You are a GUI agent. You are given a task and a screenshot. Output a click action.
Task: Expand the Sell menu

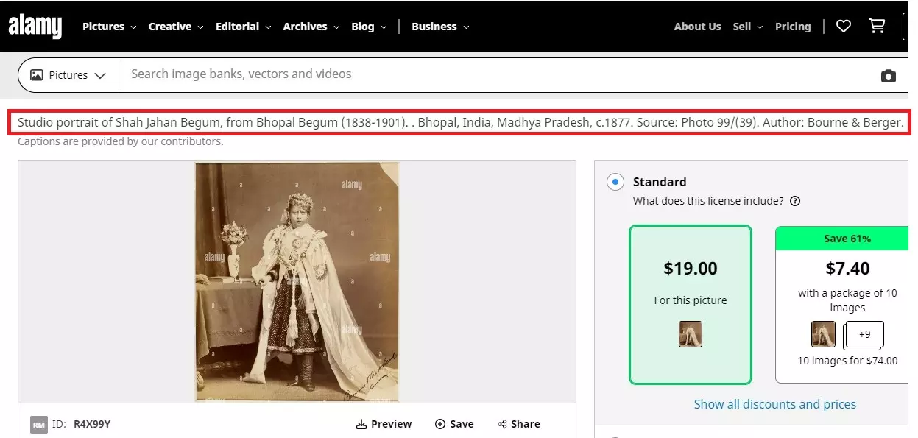point(747,27)
